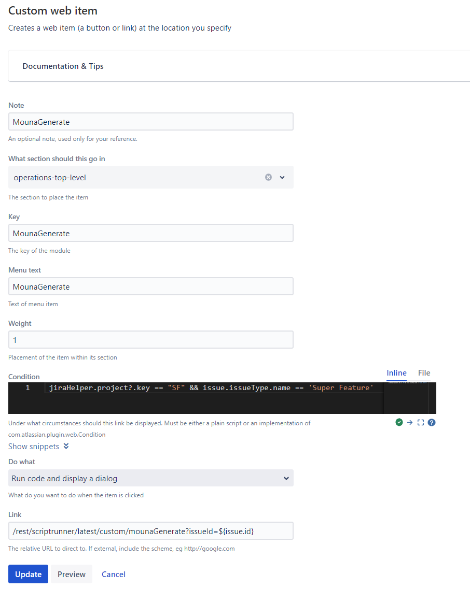This screenshot has height=589, width=470.
Task: Click the "The key of the module" hint
Action: tap(39, 251)
